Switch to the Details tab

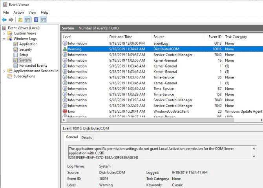coord(86,137)
